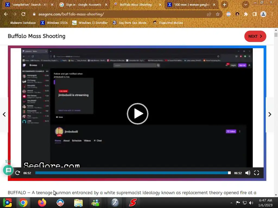
Task: Seek on the video progress bar
Action: (133, 173)
